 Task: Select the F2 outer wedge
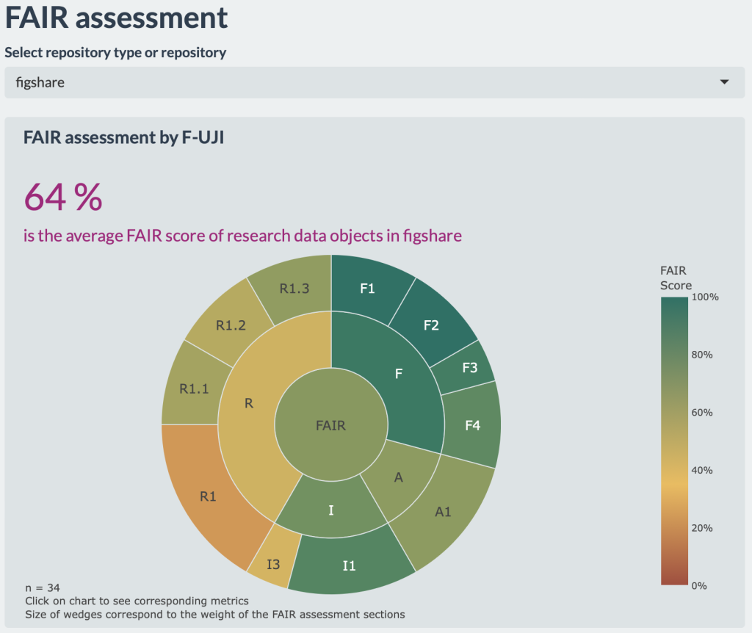pos(431,325)
